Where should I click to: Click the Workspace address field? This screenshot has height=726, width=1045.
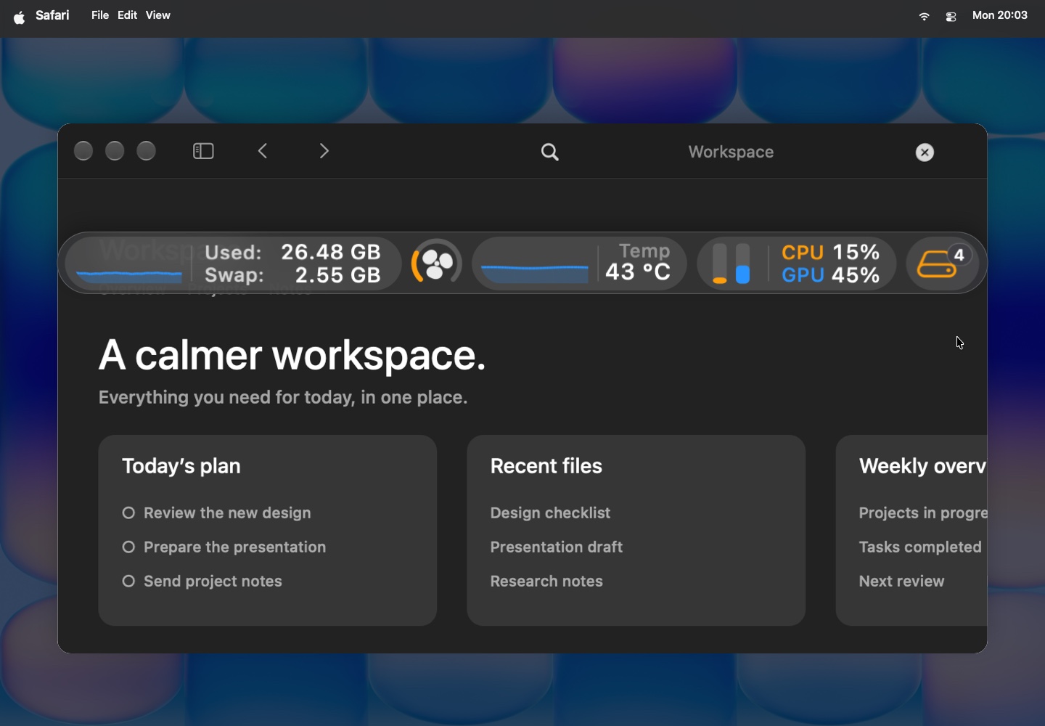coord(731,152)
